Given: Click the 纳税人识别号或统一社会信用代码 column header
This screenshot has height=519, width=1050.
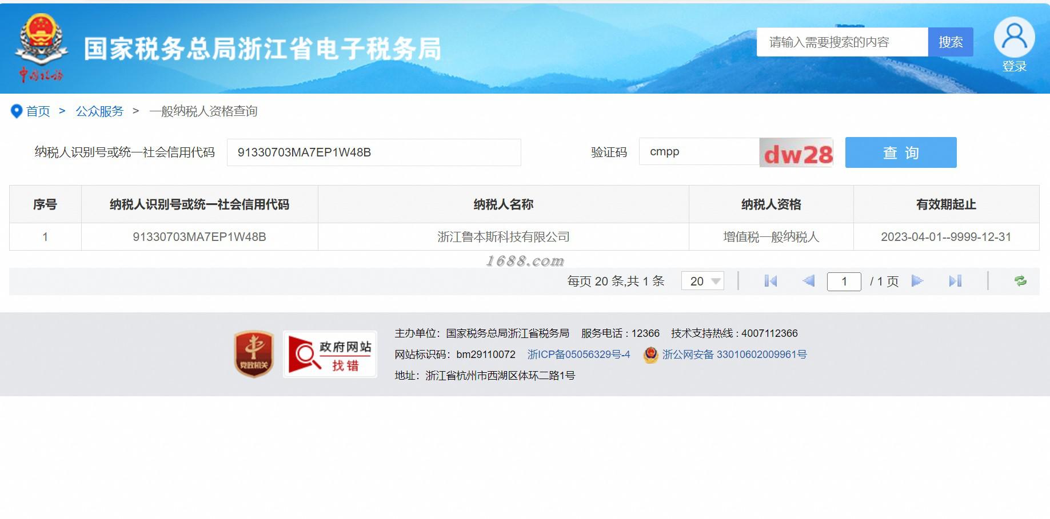Looking at the screenshot, I should pyautogui.click(x=199, y=204).
